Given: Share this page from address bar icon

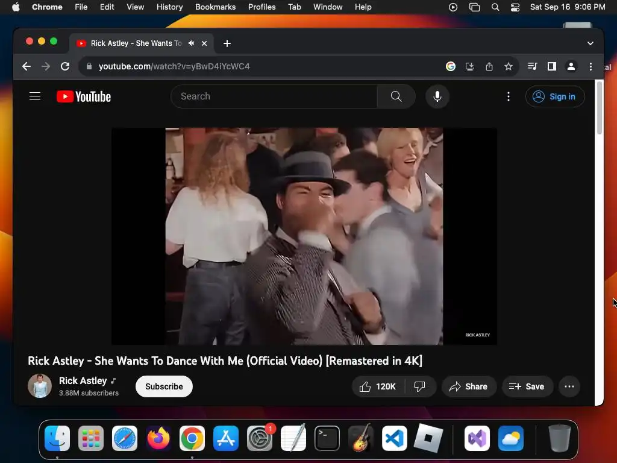Looking at the screenshot, I should point(489,66).
